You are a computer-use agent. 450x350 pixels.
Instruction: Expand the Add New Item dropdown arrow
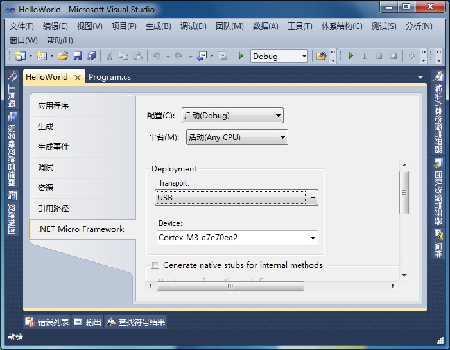point(52,55)
